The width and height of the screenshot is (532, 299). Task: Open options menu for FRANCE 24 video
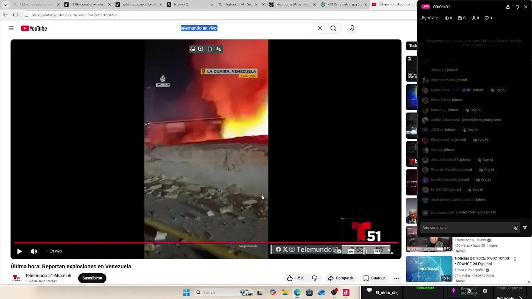515,259
